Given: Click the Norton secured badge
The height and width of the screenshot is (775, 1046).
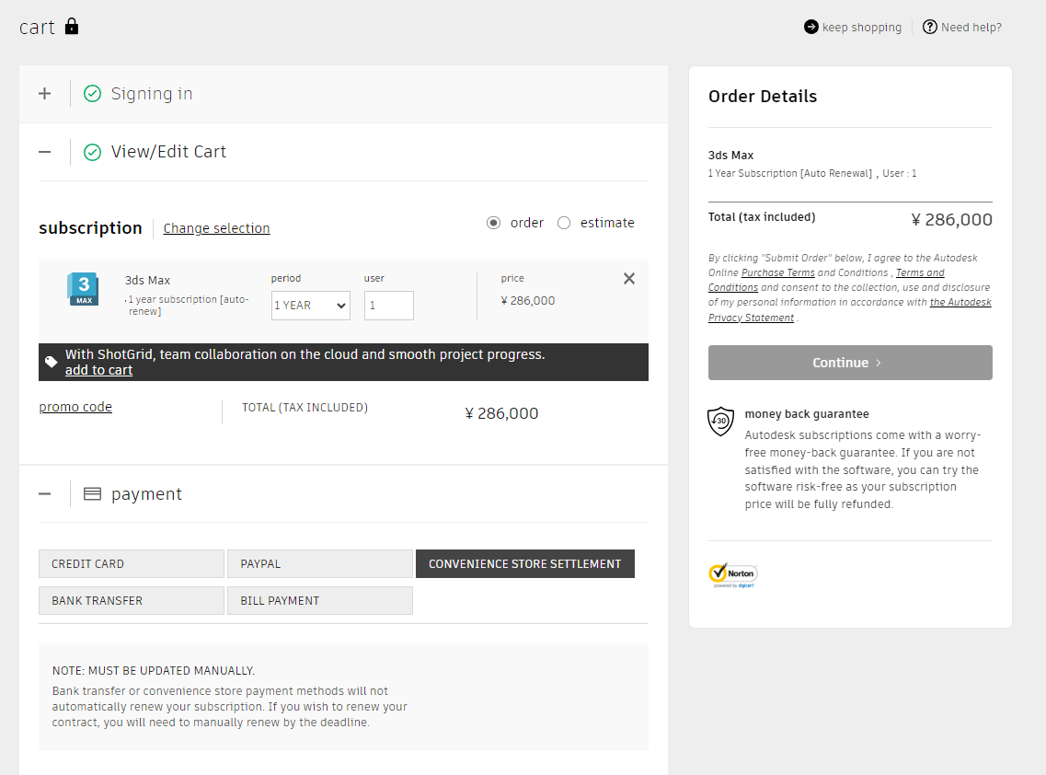Looking at the screenshot, I should tap(732, 575).
